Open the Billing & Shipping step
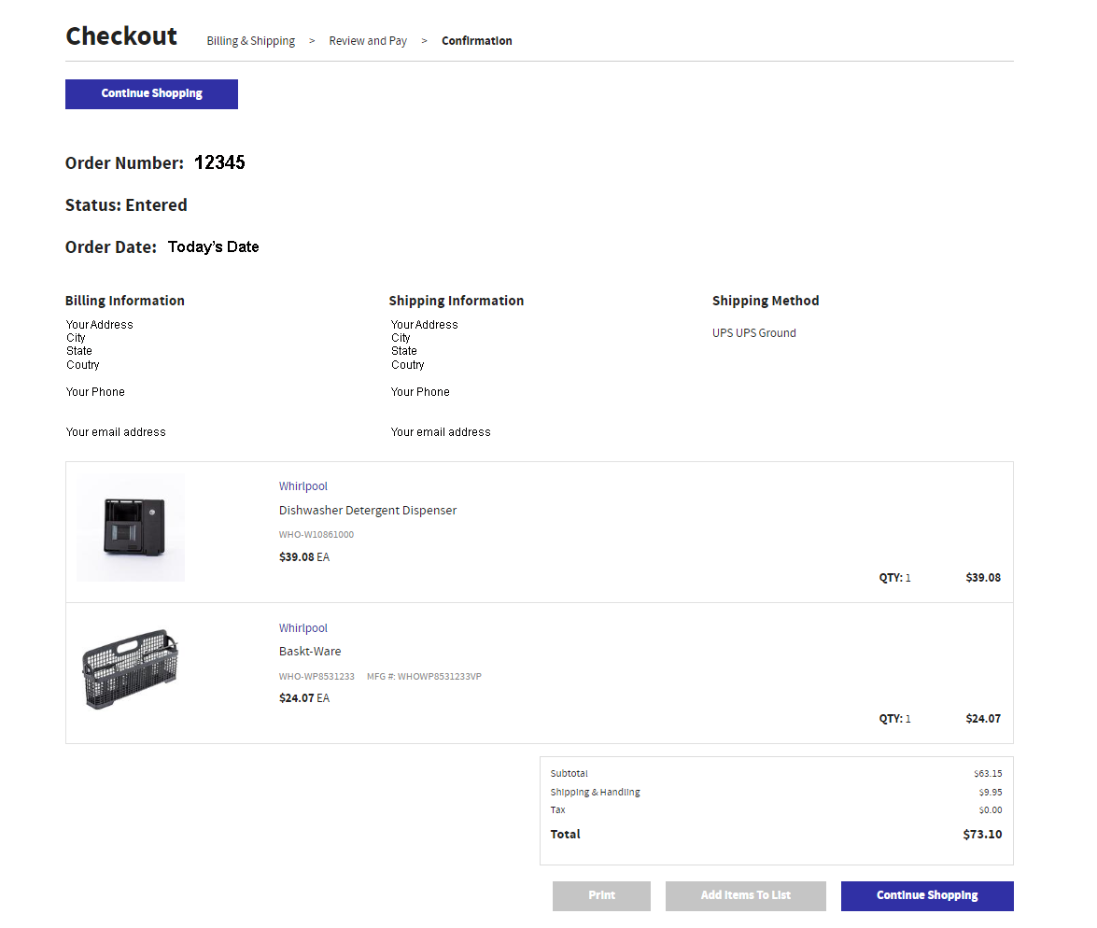Viewport: 1097px width, 928px height. (250, 40)
